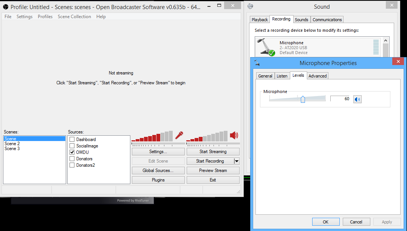Switch to the Sounds tab
Screen dimensions: 407x231
coord(302,20)
